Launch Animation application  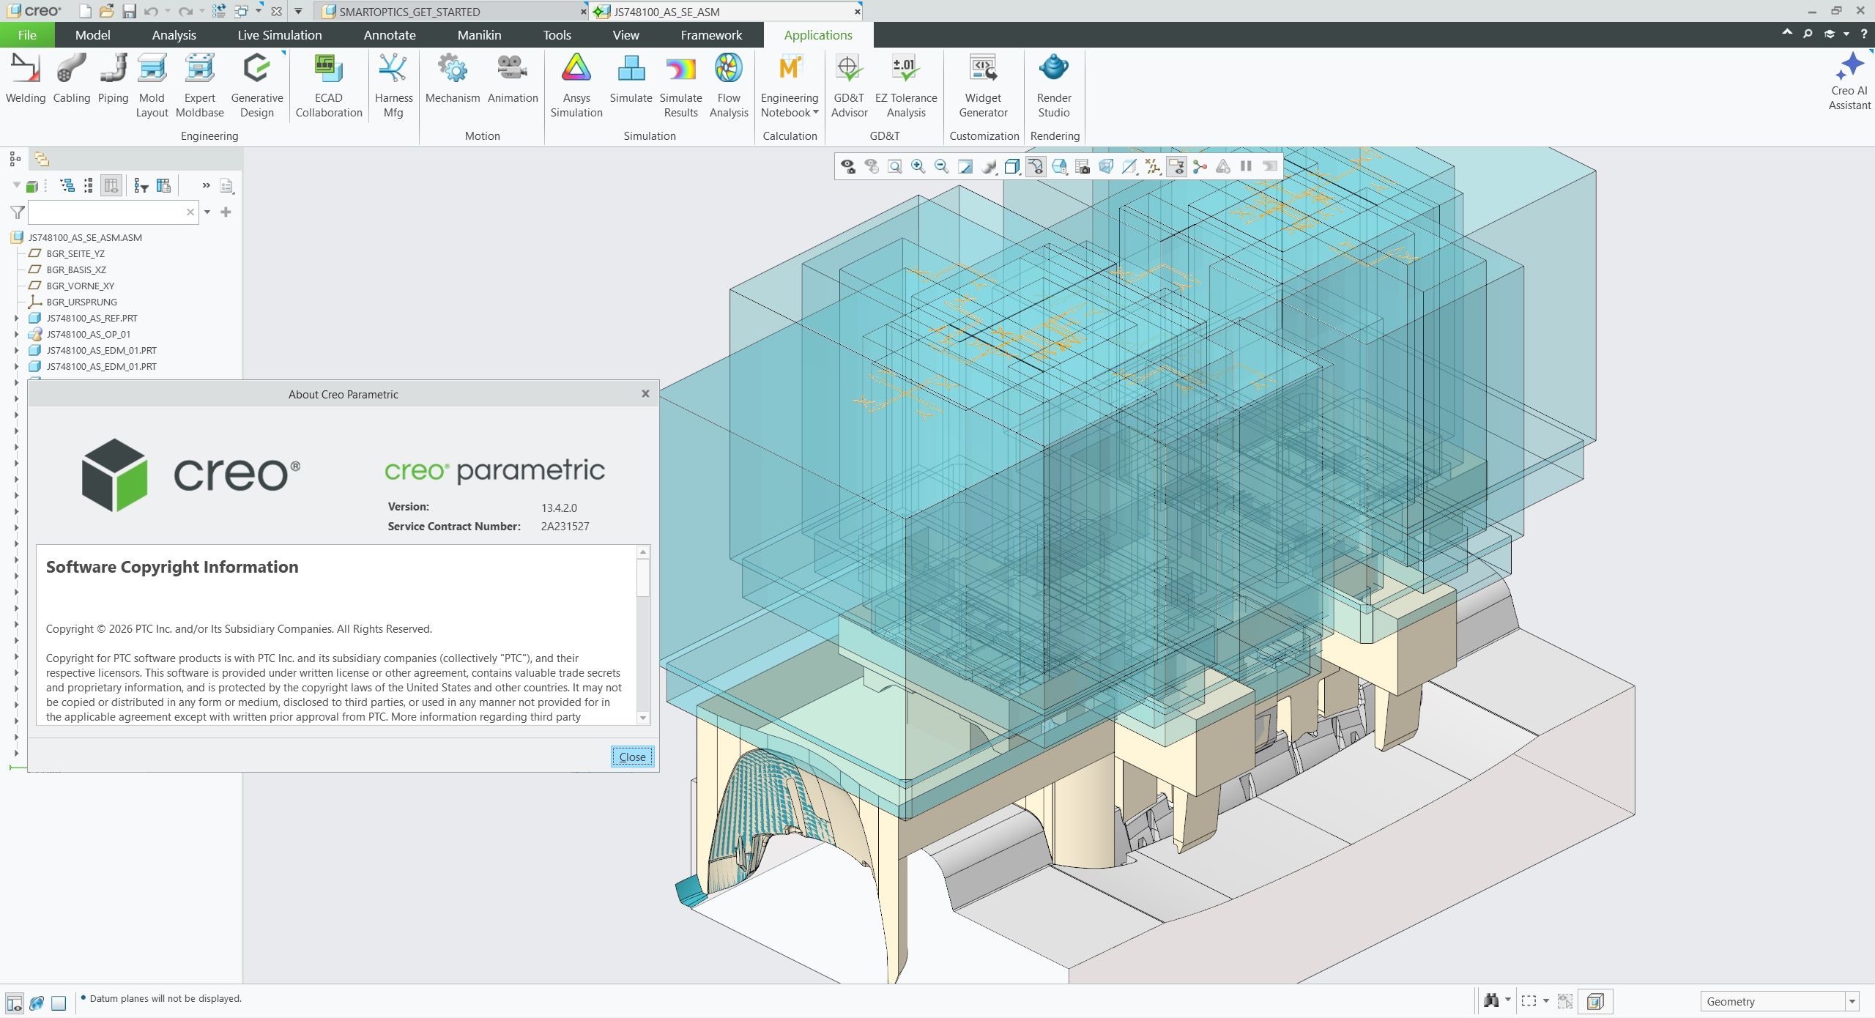coord(512,78)
